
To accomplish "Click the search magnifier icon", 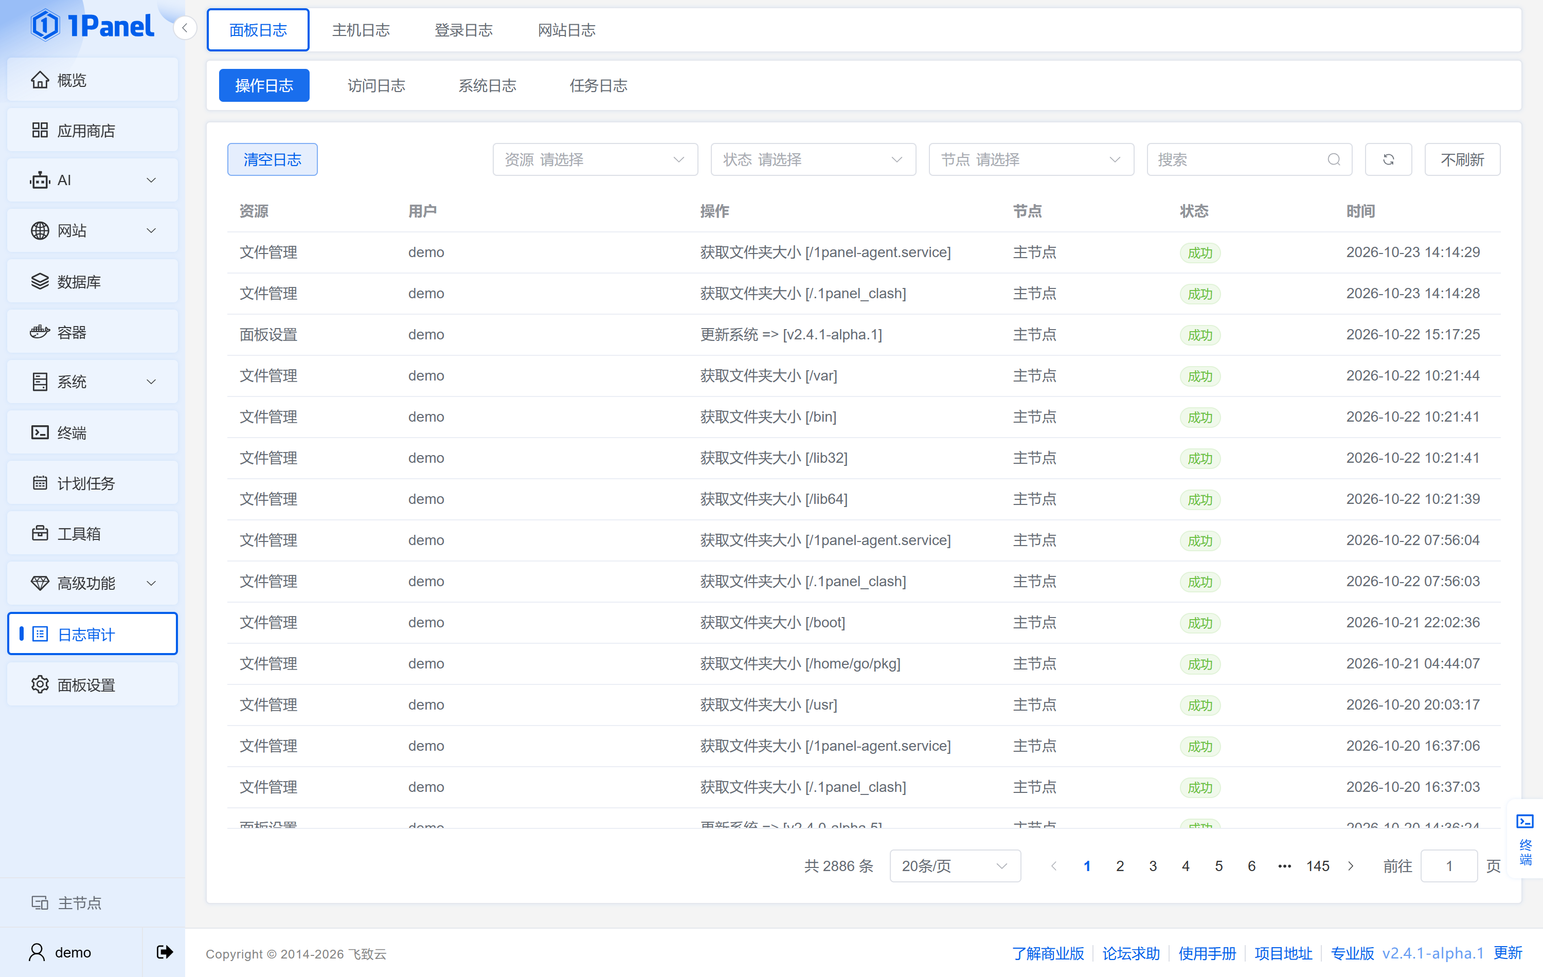I will tap(1334, 159).
